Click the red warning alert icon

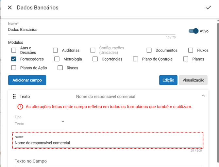pyautogui.click(x=20, y=107)
